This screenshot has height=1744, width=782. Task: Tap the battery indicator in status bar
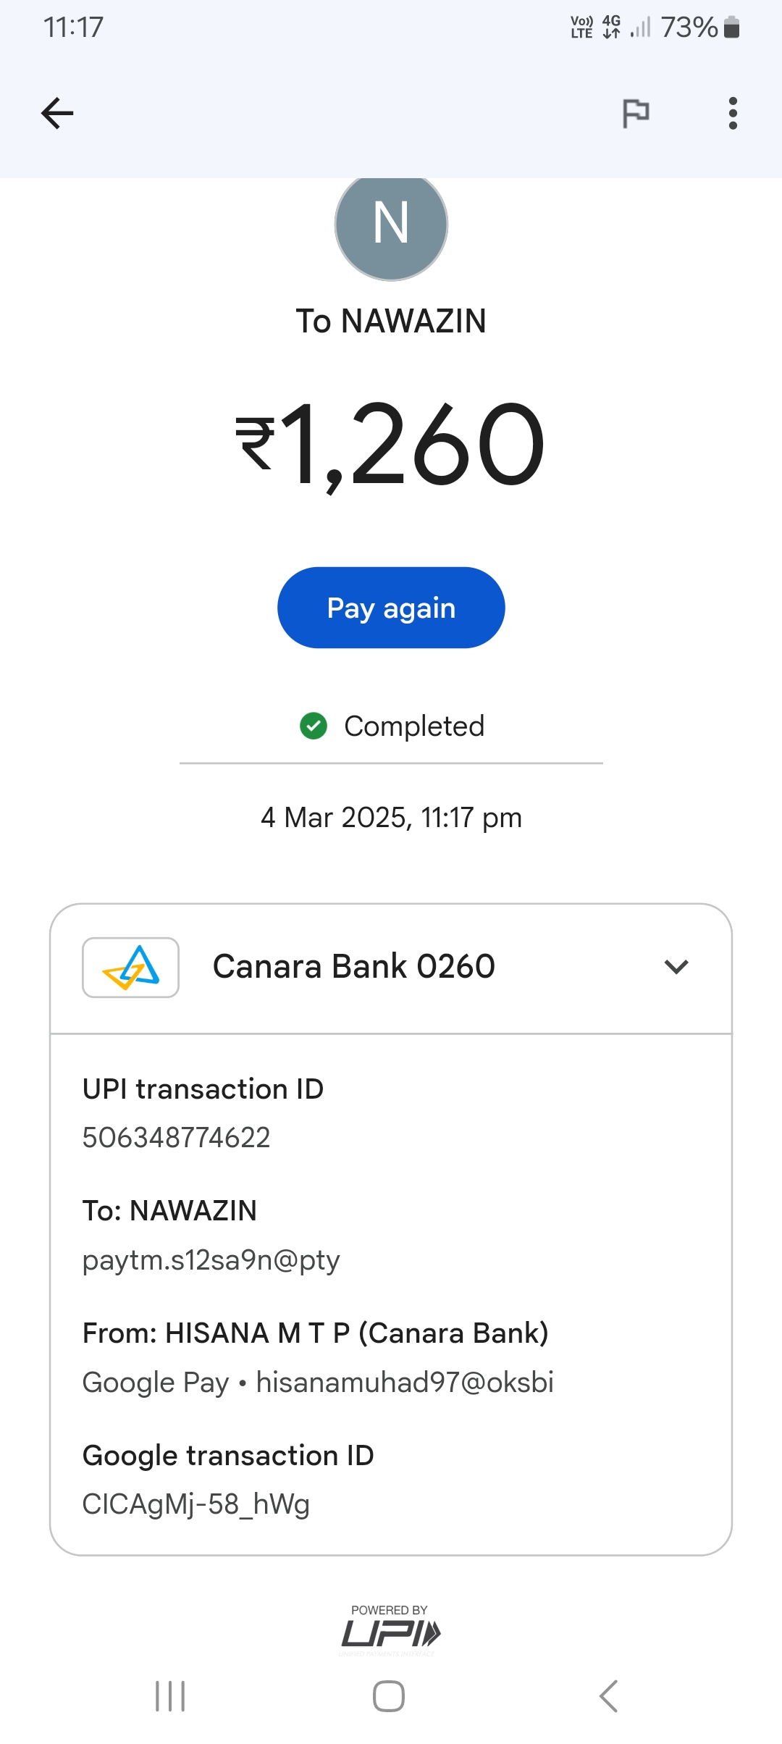pyautogui.click(x=731, y=28)
